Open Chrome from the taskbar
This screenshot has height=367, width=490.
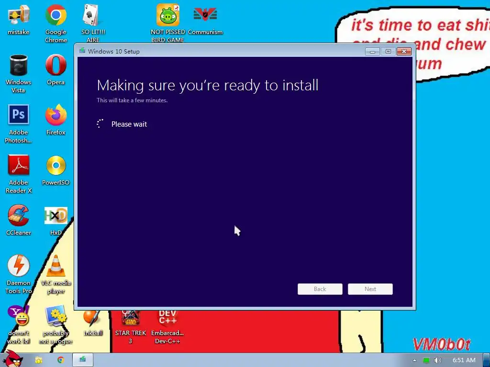(x=61, y=360)
